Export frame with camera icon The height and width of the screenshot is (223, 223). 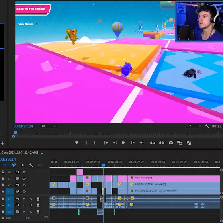tap(171, 143)
